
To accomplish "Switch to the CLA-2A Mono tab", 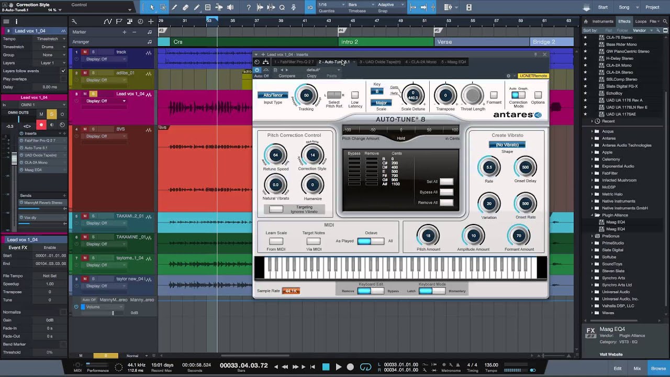I will 420,62.
